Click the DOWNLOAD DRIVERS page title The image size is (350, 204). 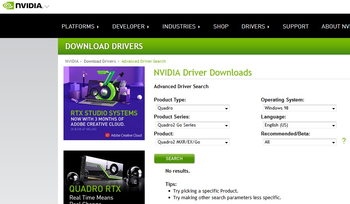(x=104, y=46)
